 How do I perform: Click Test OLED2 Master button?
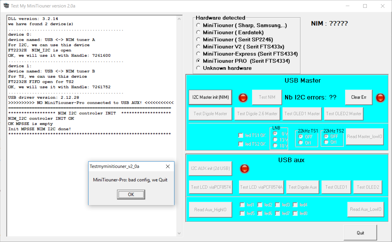pos(344,114)
